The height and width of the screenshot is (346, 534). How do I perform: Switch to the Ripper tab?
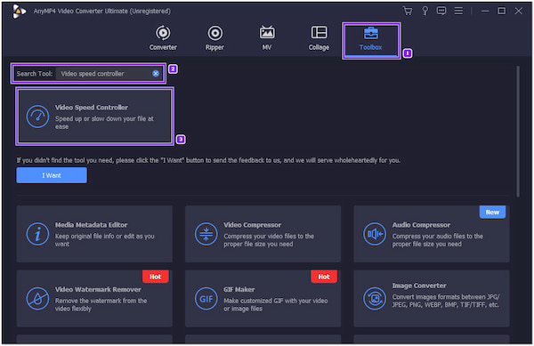point(214,38)
